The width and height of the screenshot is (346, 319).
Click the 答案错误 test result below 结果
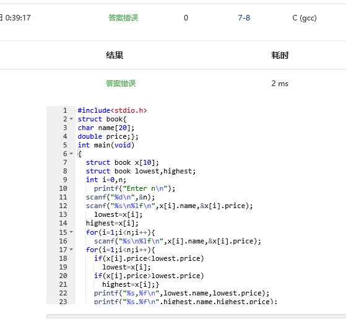click(121, 84)
